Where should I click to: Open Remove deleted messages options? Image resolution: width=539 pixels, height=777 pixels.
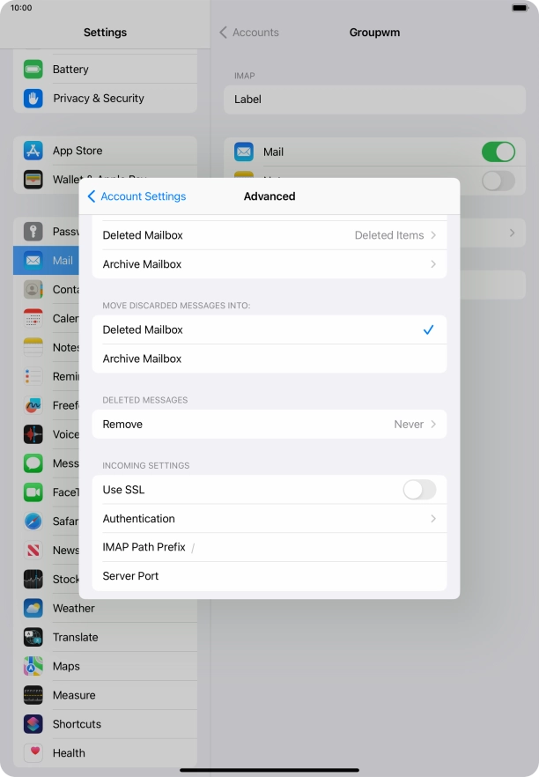[269, 424]
